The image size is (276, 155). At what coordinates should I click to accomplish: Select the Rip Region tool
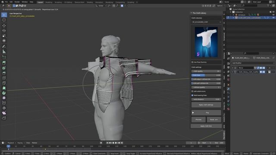click(x=4, y=118)
